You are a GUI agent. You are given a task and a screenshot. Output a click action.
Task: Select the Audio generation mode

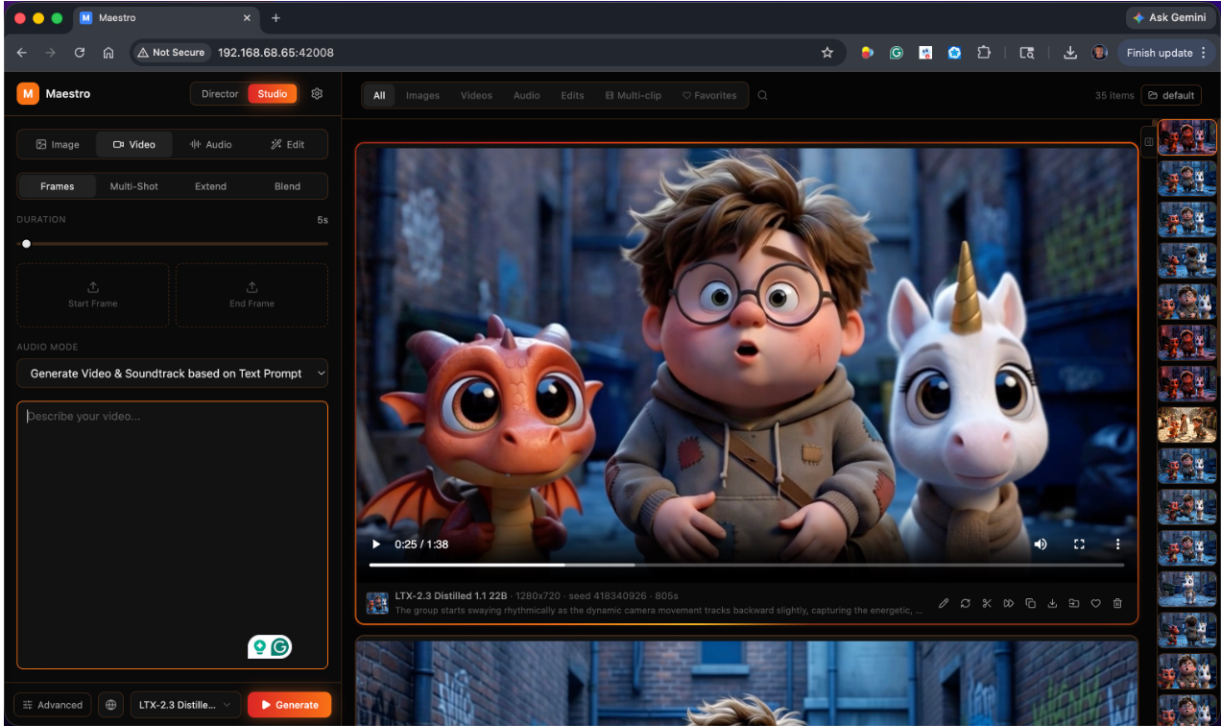click(211, 144)
